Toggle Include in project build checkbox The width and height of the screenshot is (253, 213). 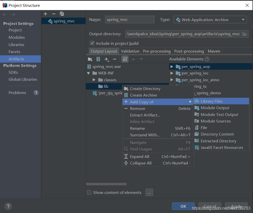(x=92, y=43)
